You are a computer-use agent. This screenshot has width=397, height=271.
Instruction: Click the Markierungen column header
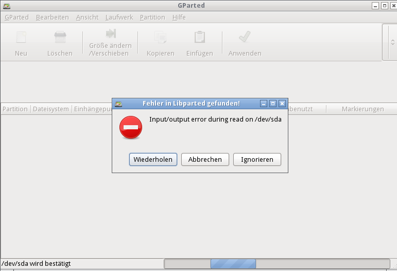[x=363, y=109]
